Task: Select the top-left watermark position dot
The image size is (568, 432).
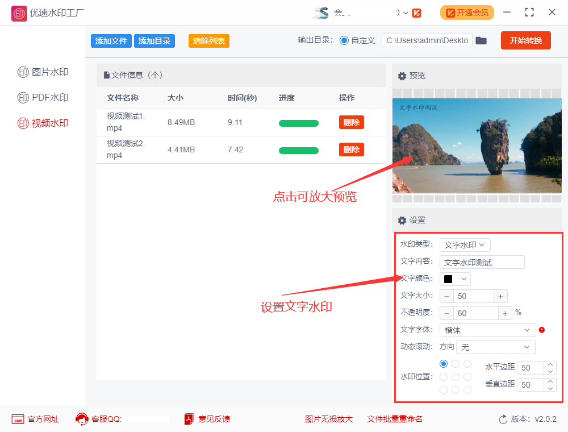Action: [x=443, y=363]
